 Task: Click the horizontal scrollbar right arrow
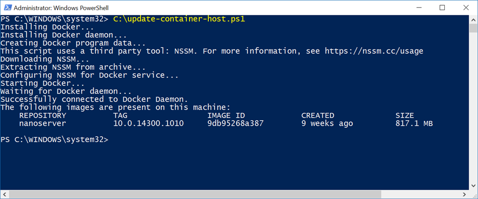pos(465,194)
